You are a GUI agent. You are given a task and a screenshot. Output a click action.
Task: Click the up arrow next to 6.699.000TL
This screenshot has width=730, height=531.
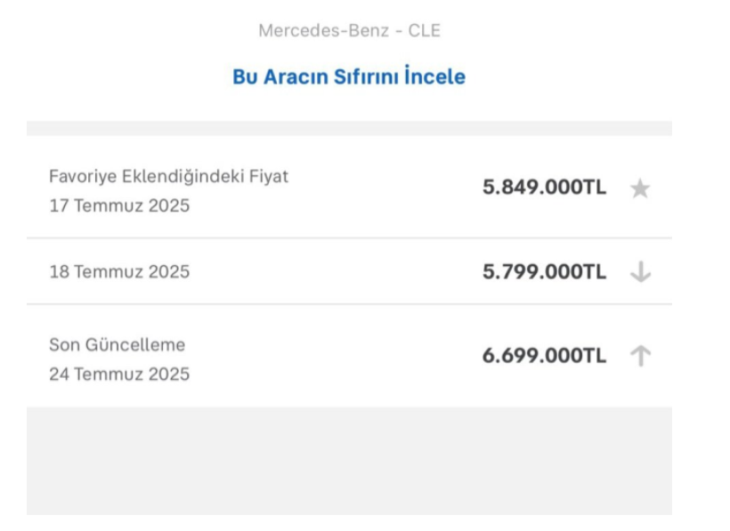click(x=640, y=356)
